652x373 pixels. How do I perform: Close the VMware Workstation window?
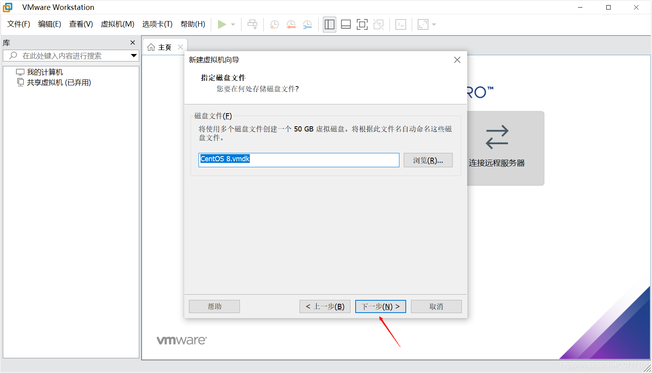click(636, 7)
